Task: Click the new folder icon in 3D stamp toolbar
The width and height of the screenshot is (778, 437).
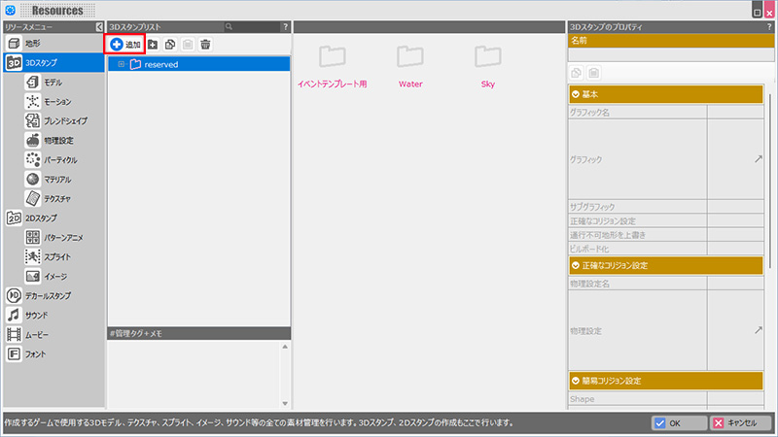Action: [153, 45]
